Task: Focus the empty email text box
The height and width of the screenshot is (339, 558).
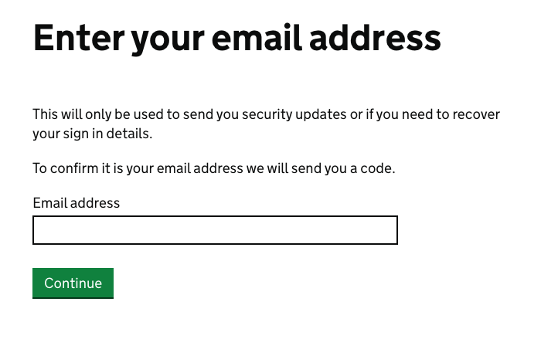Action: click(x=215, y=230)
